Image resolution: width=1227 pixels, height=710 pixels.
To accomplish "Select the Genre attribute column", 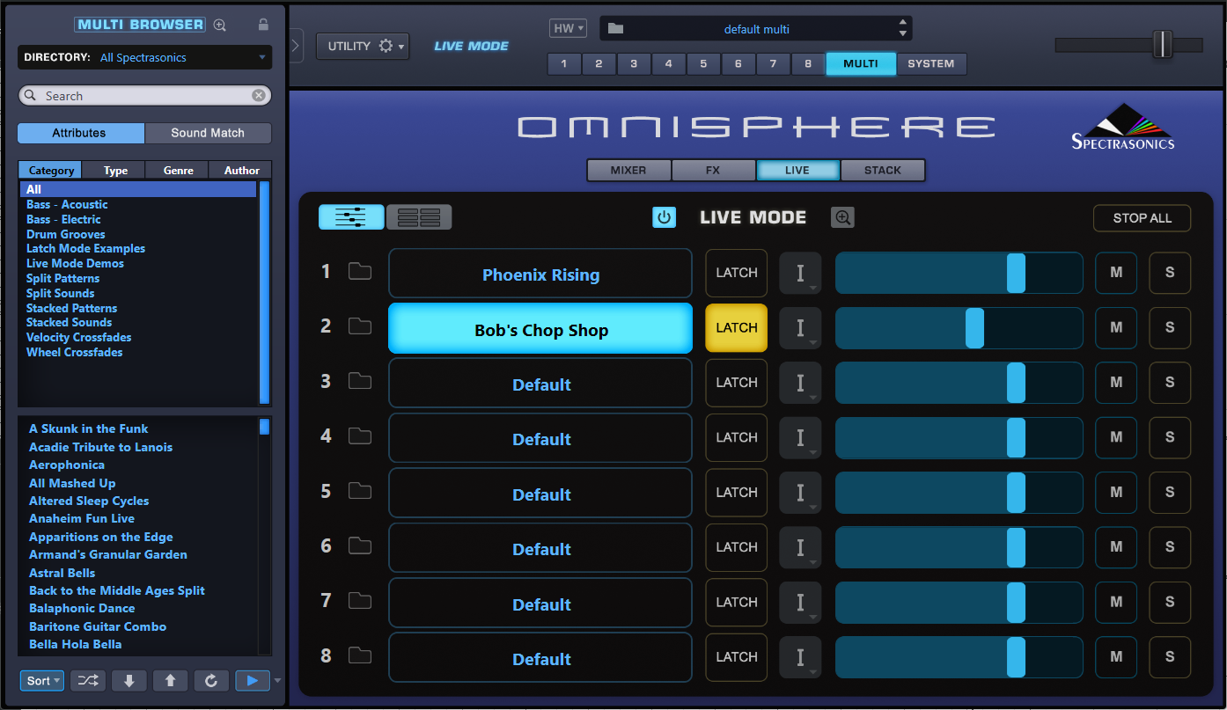I will [x=178, y=170].
